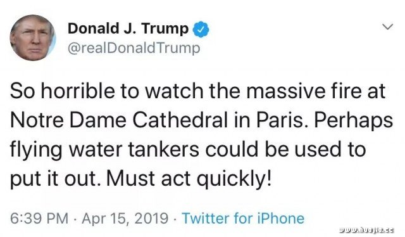
Task: Click the words Notre Dame Cathedral
Action: [x=119, y=120]
